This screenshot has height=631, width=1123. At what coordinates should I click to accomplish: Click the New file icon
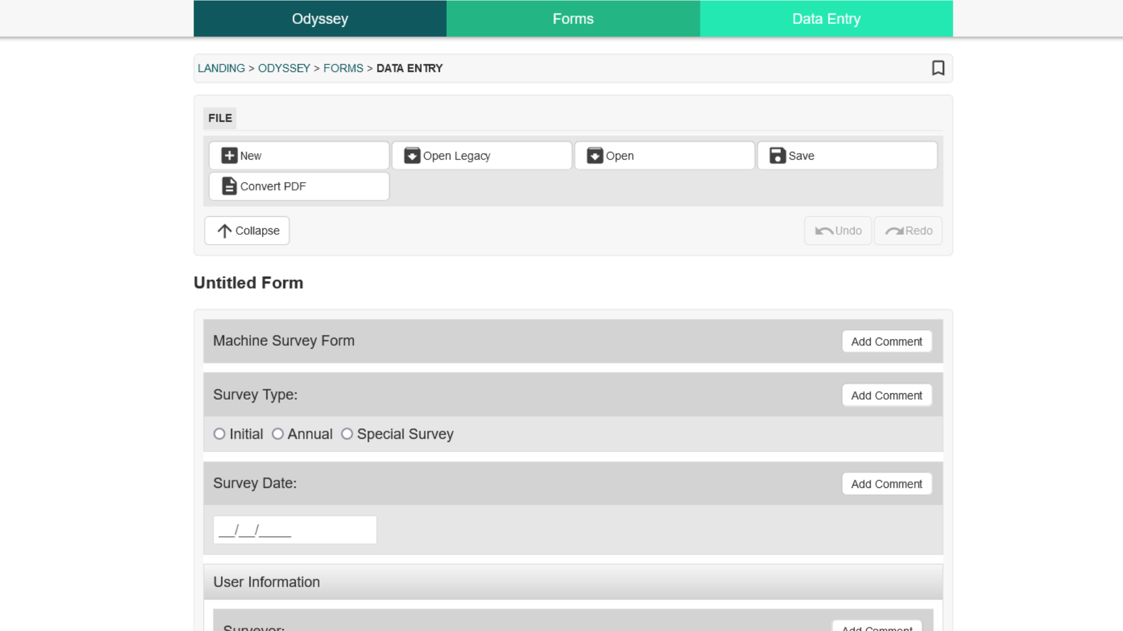point(229,155)
